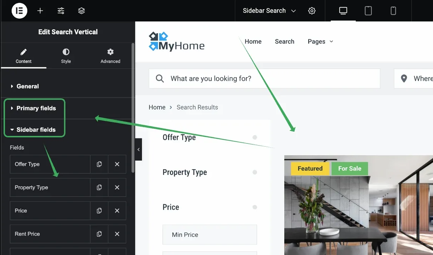Screen dimensions: 433x255
Task: Switch to desktop preview mode
Action: tap(343, 11)
